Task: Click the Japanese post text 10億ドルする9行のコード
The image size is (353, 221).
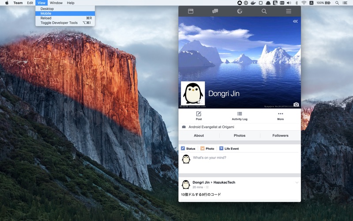Action: click(201, 194)
